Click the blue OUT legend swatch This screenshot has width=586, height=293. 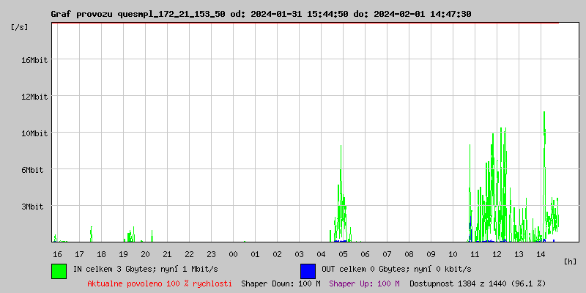(308, 270)
